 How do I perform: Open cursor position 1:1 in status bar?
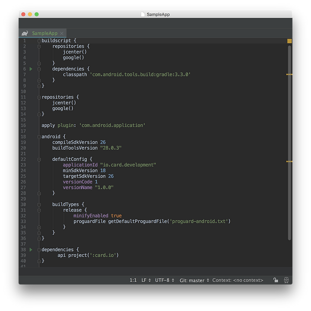[x=133, y=280]
